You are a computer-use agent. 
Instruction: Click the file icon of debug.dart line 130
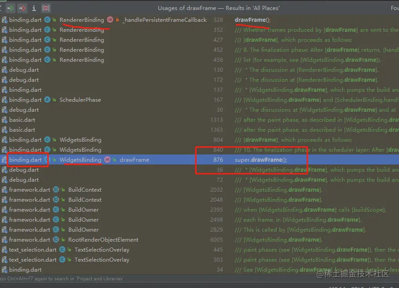(x=5, y=70)
